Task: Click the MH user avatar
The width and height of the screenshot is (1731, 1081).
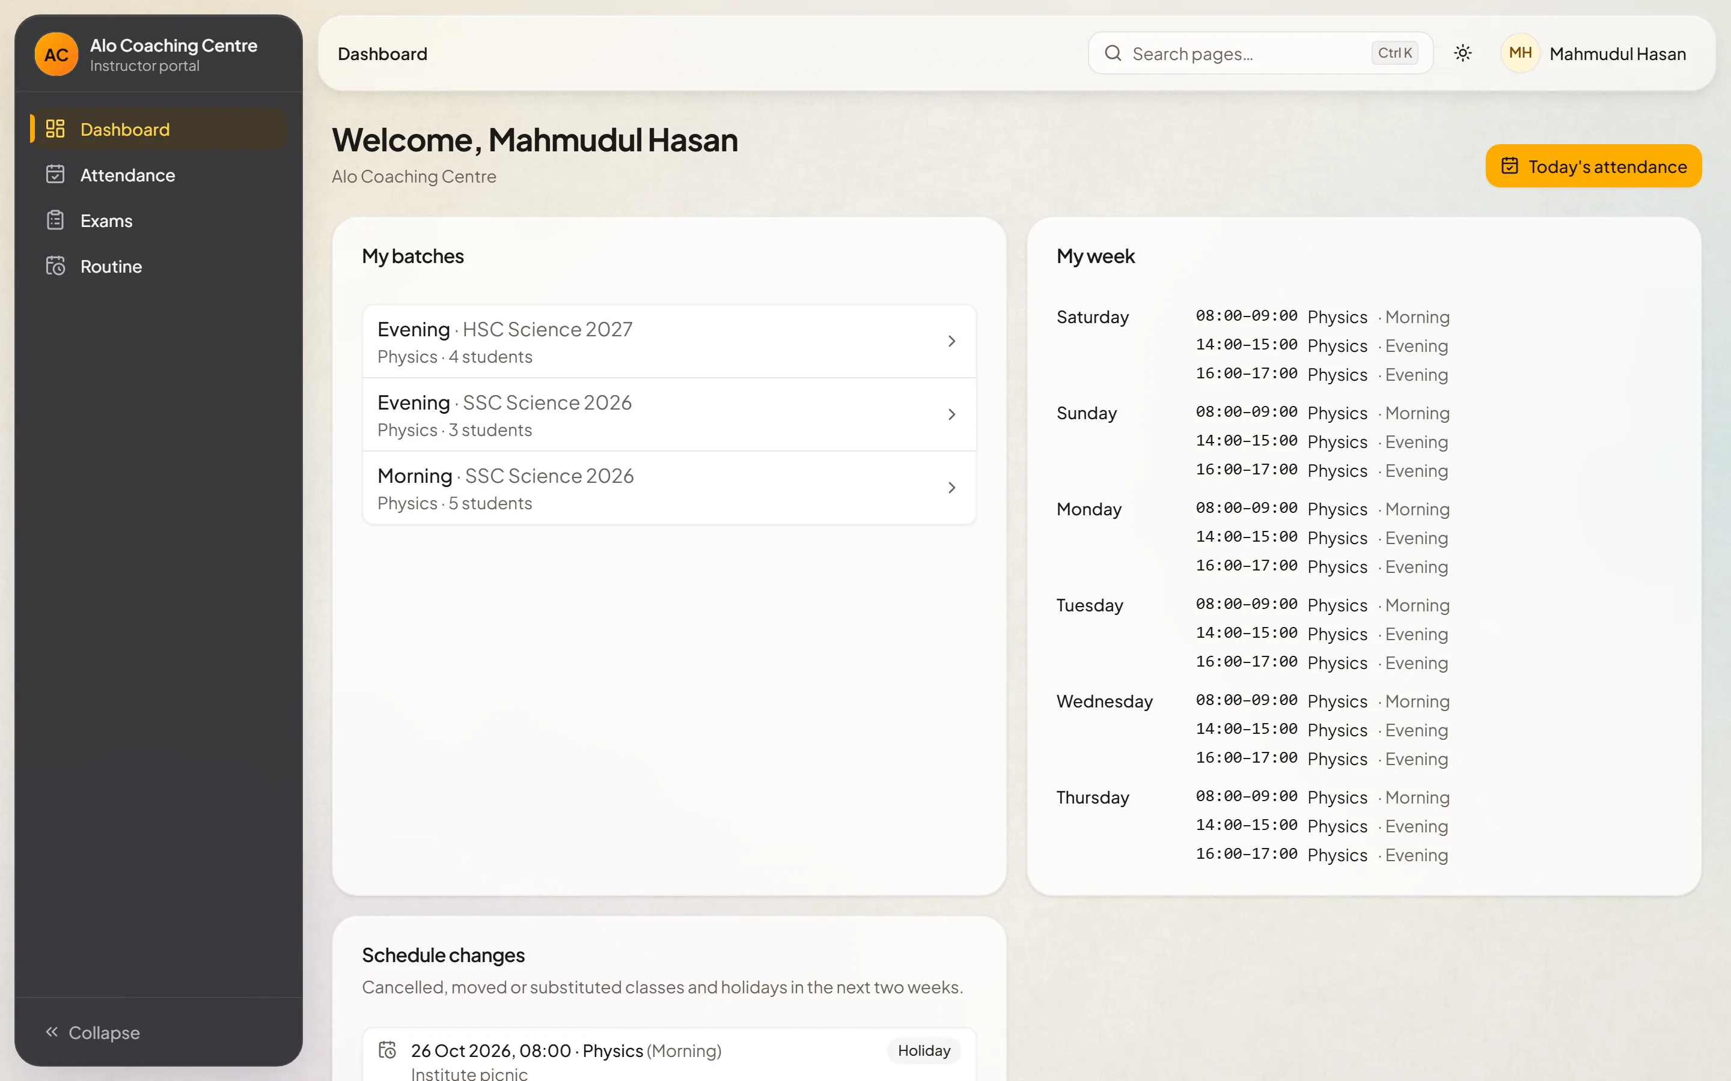Action: (x=1520, y=53)
